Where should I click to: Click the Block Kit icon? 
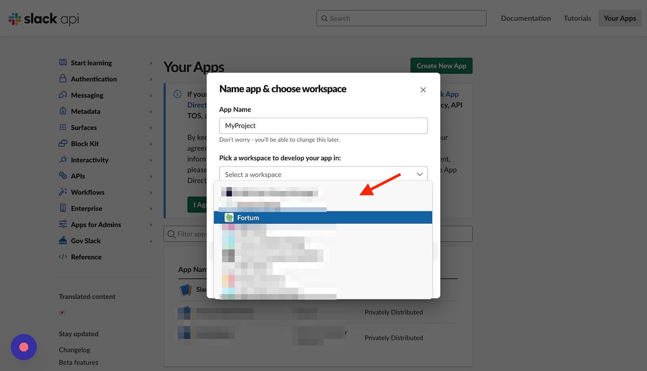63,143
